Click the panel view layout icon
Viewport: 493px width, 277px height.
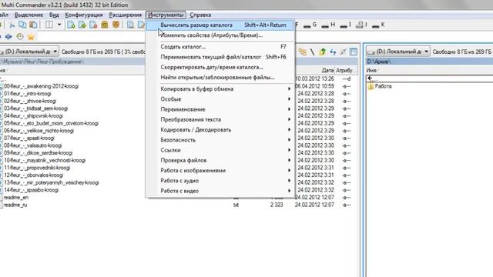tap(354, 52)
